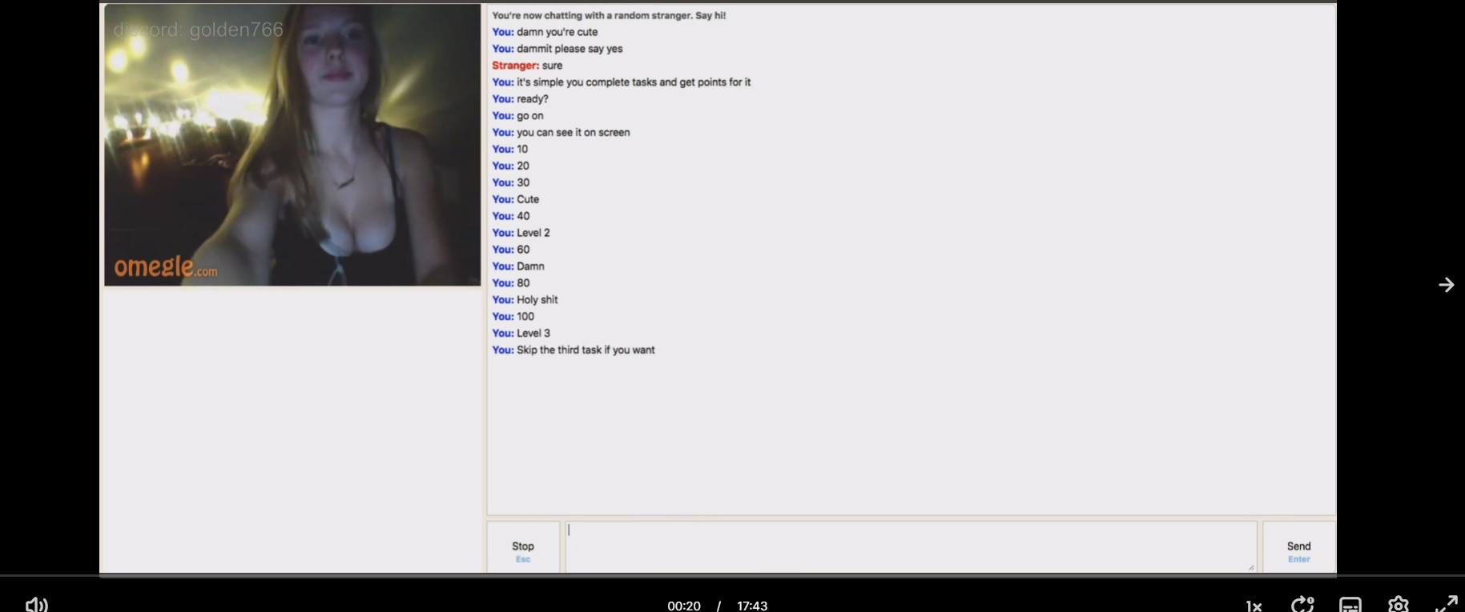Enter fullscreen with the expand arrows icon
1465x612 pixels.
(x=1447, y=605)
